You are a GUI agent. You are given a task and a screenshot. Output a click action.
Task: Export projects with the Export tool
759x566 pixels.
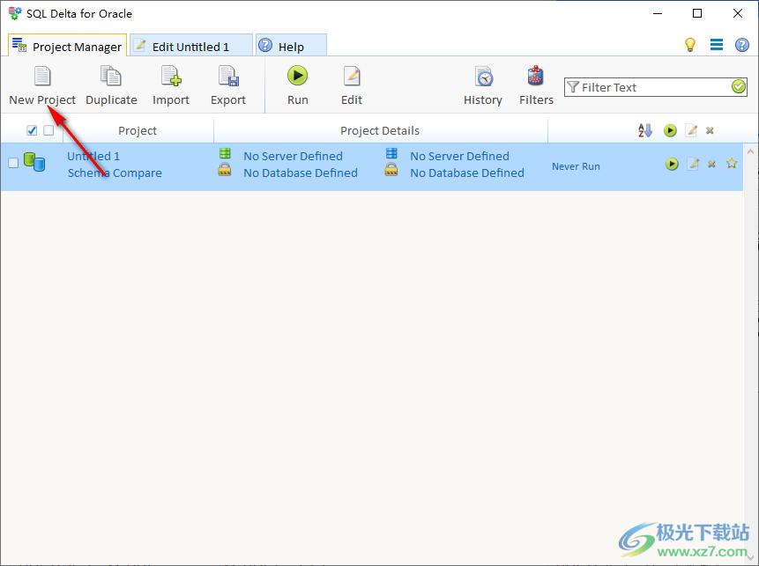point(228,86)
